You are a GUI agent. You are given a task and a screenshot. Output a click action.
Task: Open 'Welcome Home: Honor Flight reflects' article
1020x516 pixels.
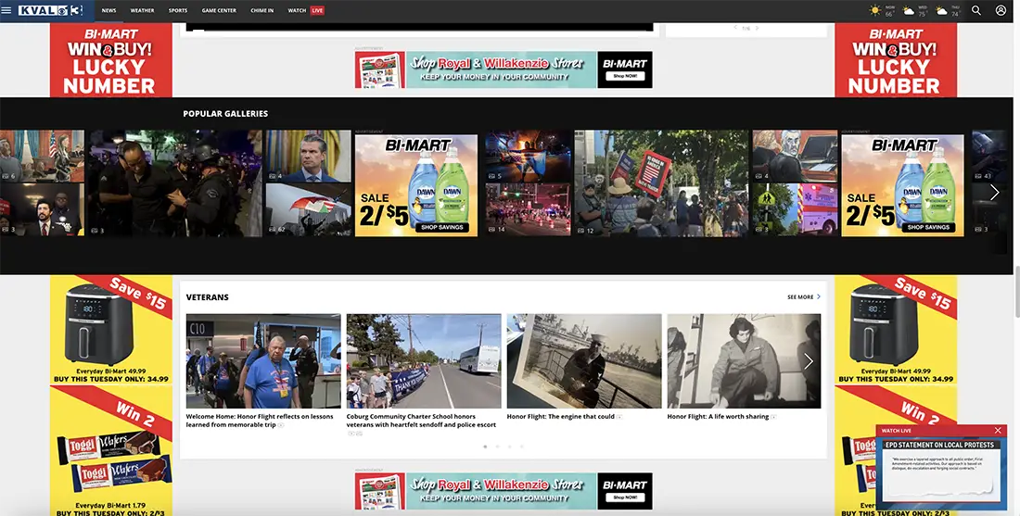(260, 421)
